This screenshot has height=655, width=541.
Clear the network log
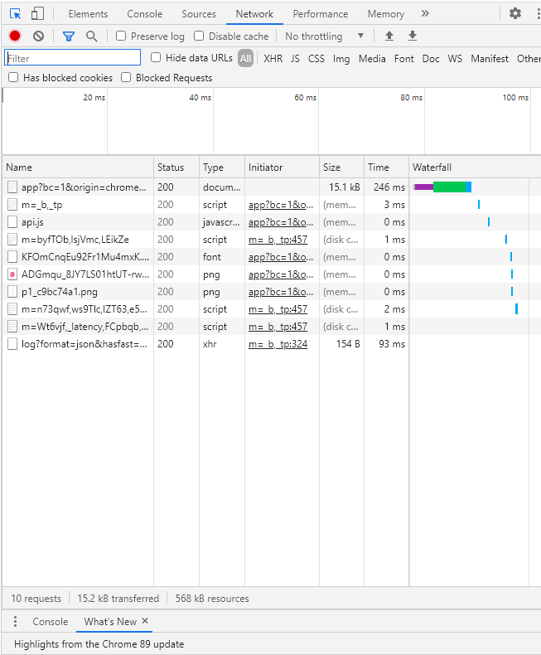[x=38, y=36]
